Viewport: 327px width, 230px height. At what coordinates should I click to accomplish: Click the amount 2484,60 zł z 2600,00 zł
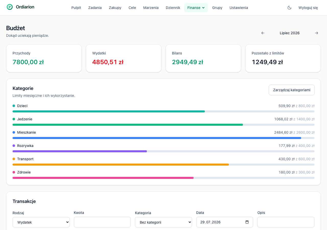pos(294,132)
